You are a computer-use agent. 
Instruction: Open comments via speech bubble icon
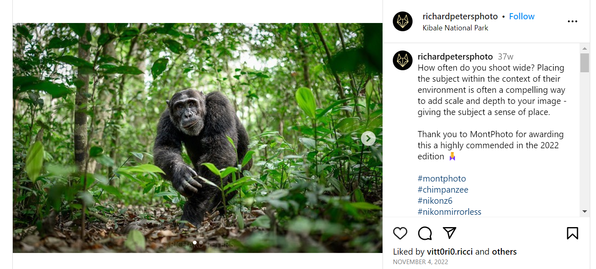tap(425, 233)
